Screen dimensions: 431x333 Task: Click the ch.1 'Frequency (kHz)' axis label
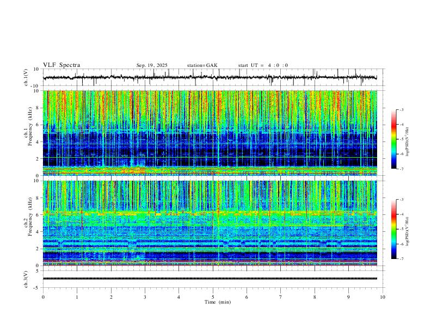[30, 126]
